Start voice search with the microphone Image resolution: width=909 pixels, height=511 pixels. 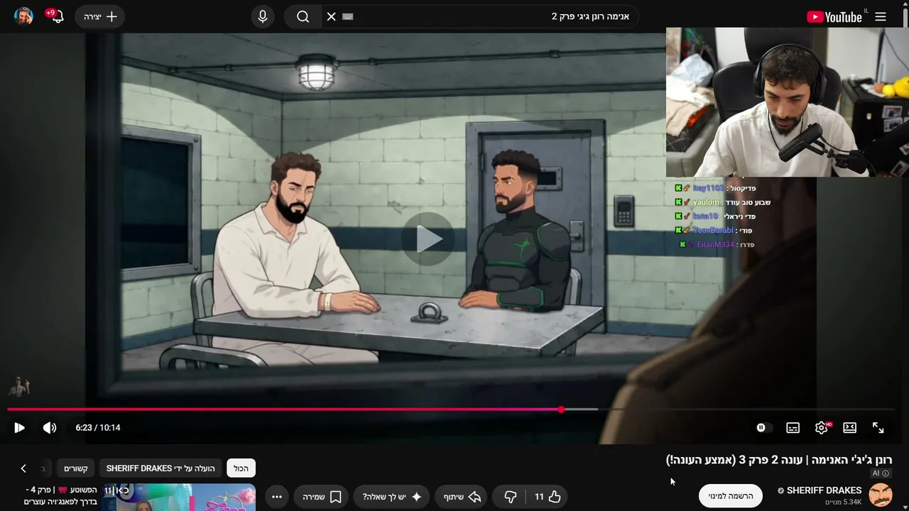coord(263,16)
